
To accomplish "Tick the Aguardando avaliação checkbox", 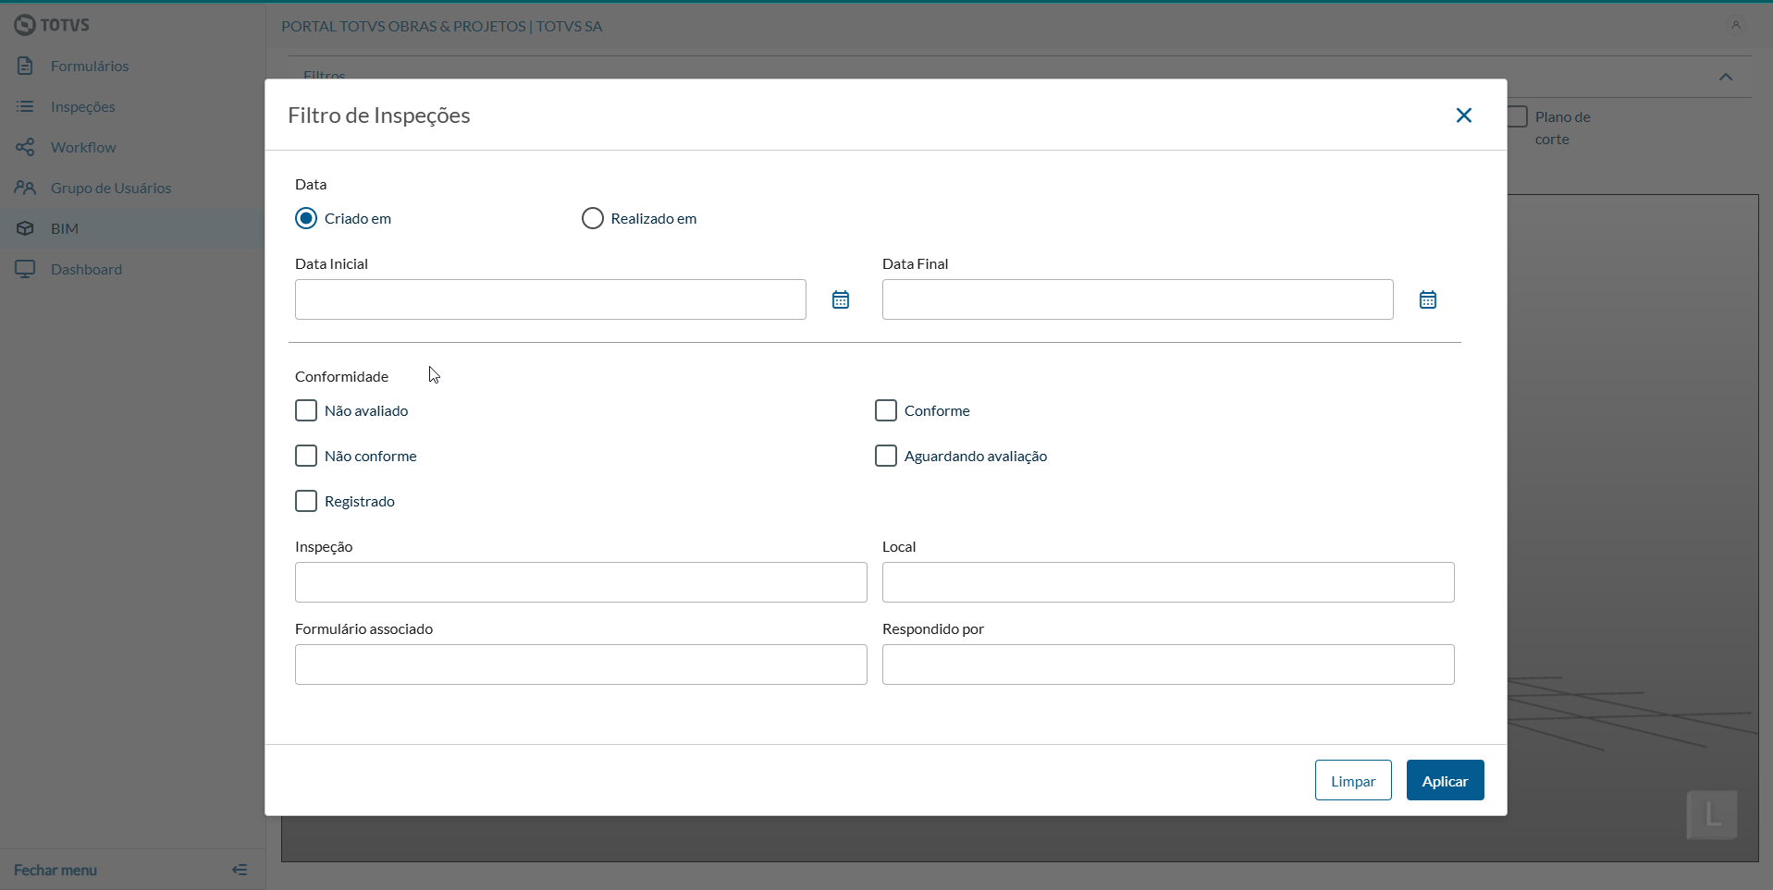I will pyautogui.click(x=885, y=456).
